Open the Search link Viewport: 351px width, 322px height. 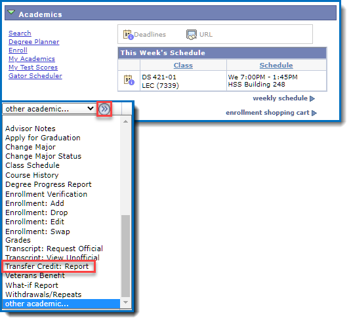[x=20, y=33]
